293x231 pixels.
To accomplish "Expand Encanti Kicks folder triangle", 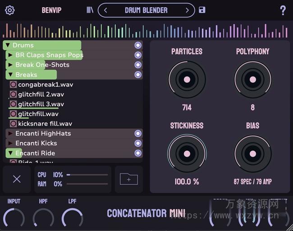I will (x=10, y=143).
